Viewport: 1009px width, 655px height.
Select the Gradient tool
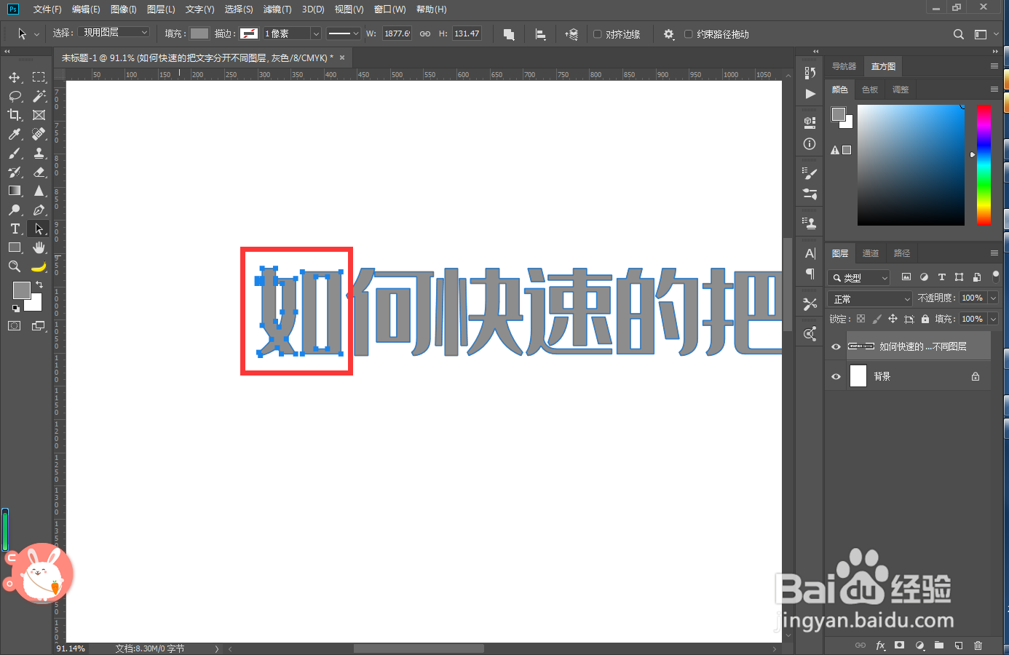15,191
